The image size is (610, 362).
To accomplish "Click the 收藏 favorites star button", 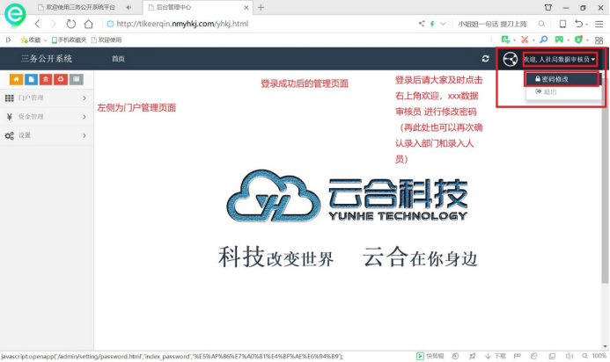I will point(30,40).
